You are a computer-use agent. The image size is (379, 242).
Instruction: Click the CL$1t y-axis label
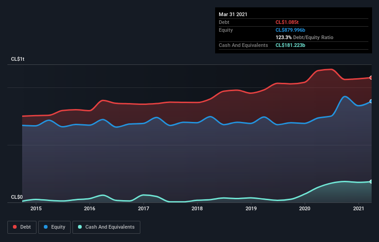coord(18,59)
